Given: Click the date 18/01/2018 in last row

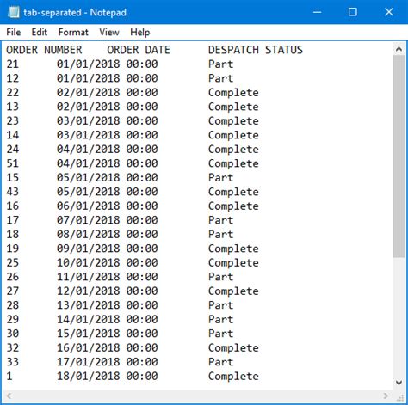Looking at the screenshot, I should point(88,376).
